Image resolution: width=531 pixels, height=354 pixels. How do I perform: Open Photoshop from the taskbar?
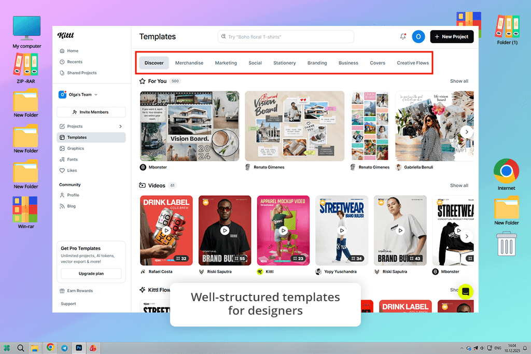pyautogui.click(x=79, y=348)
